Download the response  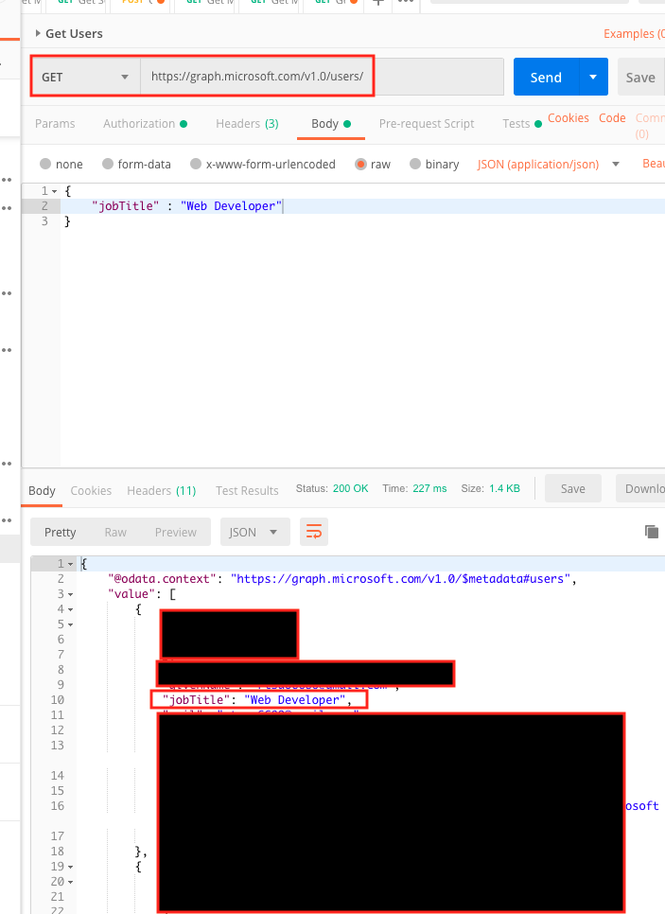point(640,488)
